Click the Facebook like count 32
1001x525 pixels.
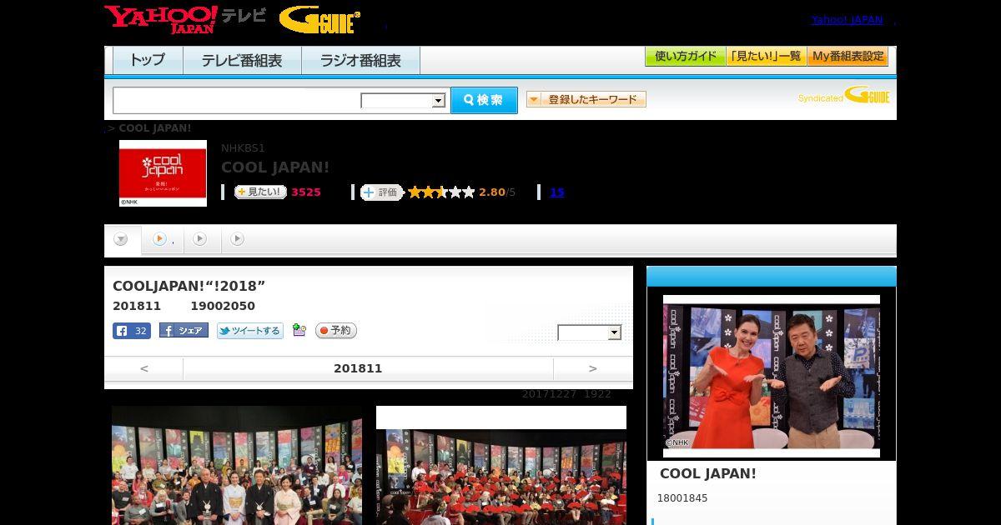pos(132,331)
